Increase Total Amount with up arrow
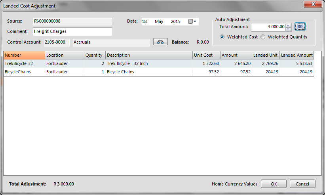Viewport: 325px width, 195px height. point(288,25)
